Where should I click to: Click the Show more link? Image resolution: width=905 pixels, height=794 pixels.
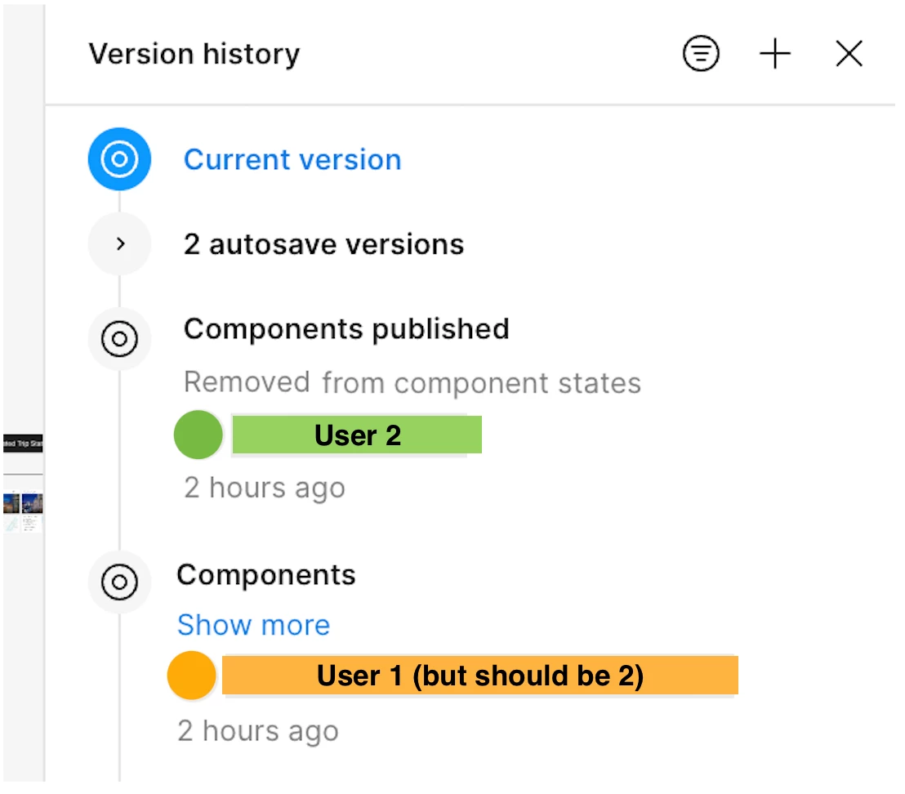[253, 625]
